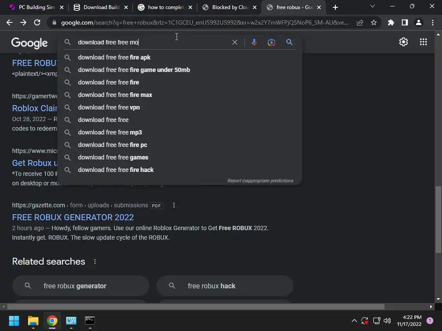The image size is (442, 331).
Task: Switch to the PC Building Sim tab
Action: (x=35, y=7)
